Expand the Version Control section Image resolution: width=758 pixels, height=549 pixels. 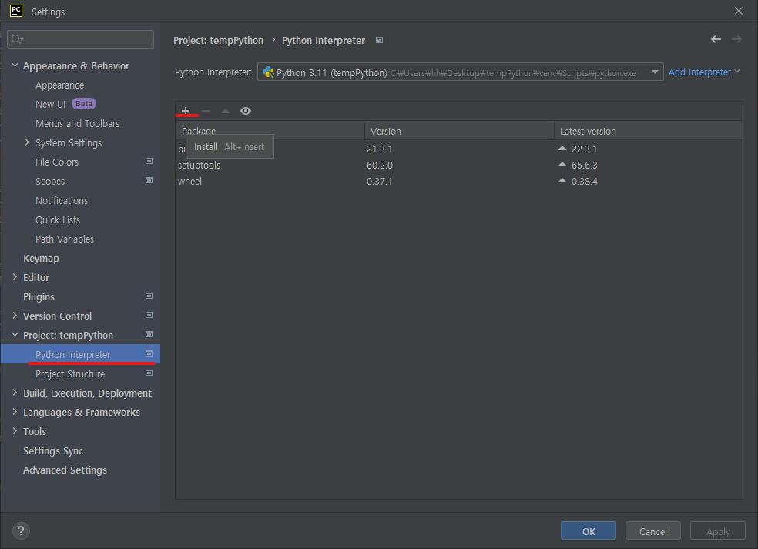(15, 316)
